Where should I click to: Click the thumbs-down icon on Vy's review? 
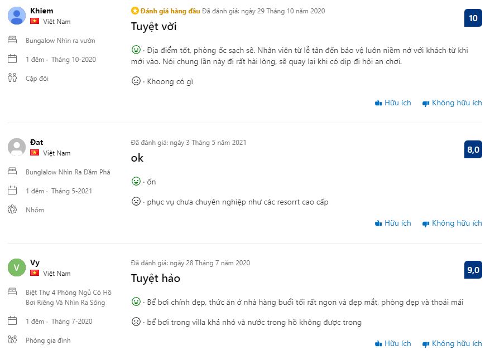tap(426, 344)
